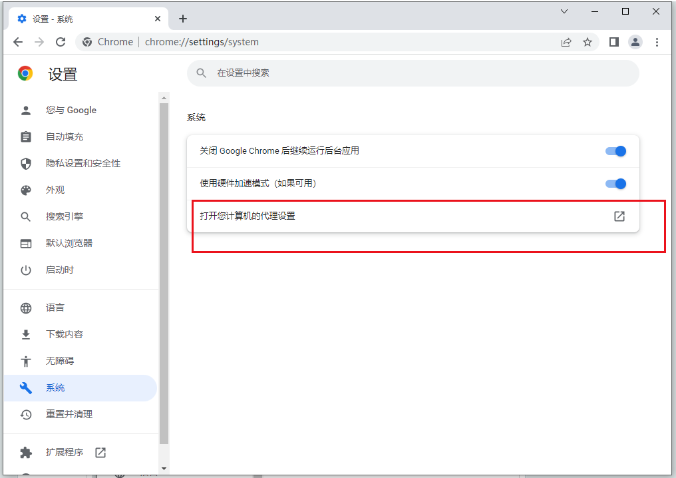Click the sidebar scrollbar down arrow

(x=164, y=468)
